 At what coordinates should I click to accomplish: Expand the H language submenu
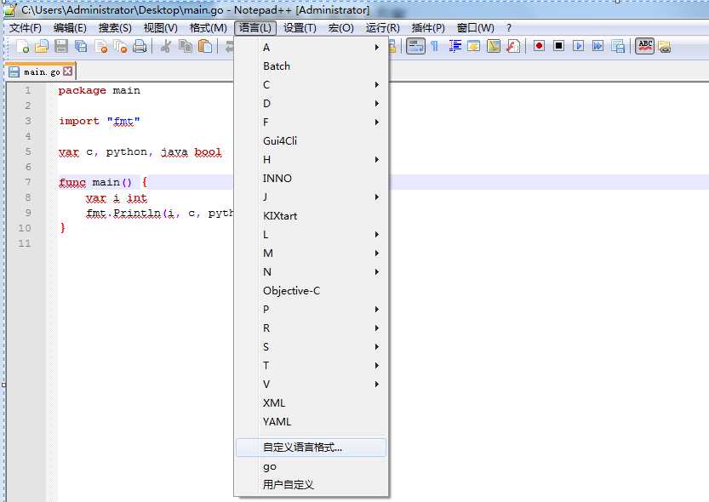click(312, 159)
